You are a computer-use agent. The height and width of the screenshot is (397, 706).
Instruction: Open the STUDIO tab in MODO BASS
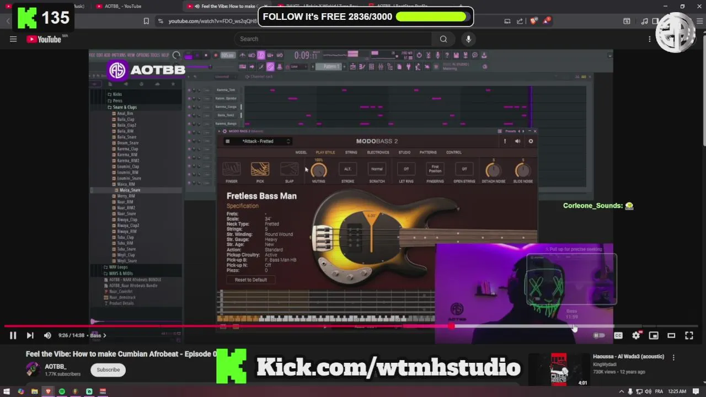point(404,153)
